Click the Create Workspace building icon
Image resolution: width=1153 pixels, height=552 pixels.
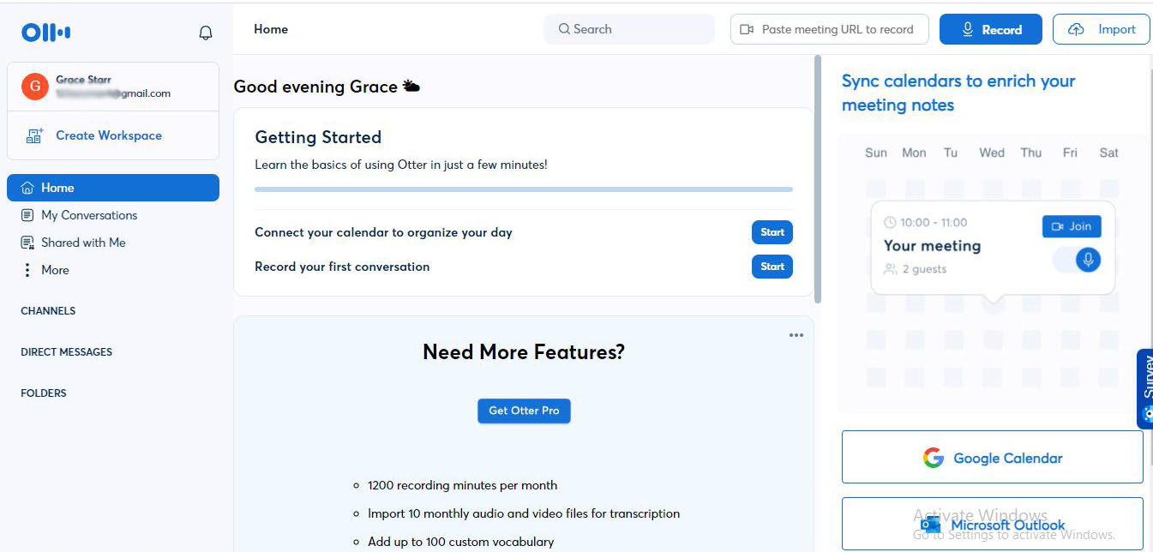coord(34,135)
